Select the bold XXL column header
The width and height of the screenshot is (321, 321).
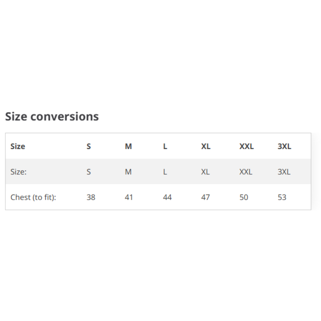(246, 146)
